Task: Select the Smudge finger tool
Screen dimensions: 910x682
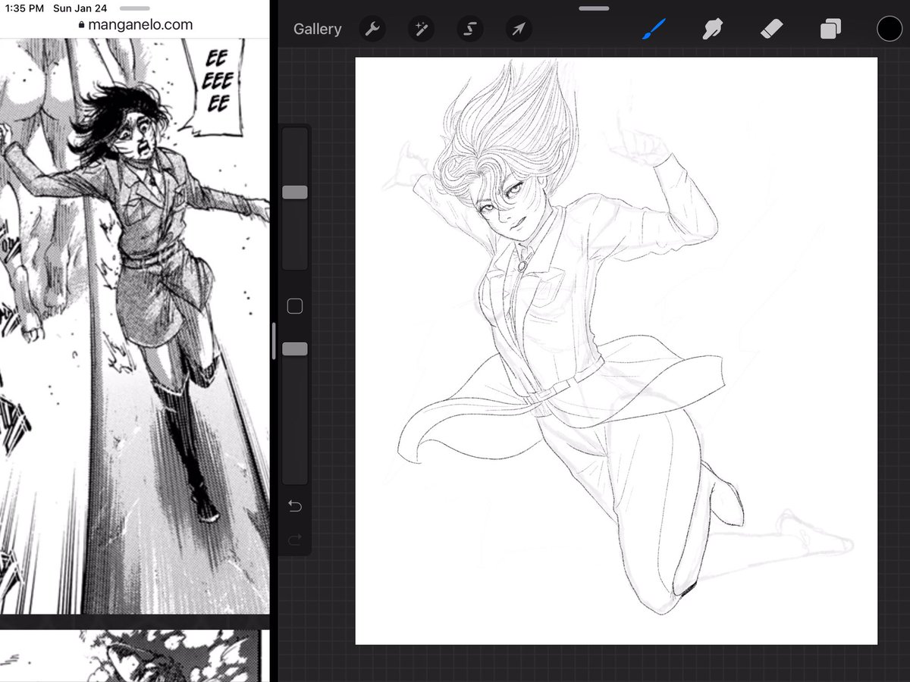Action: click(711, 29)
